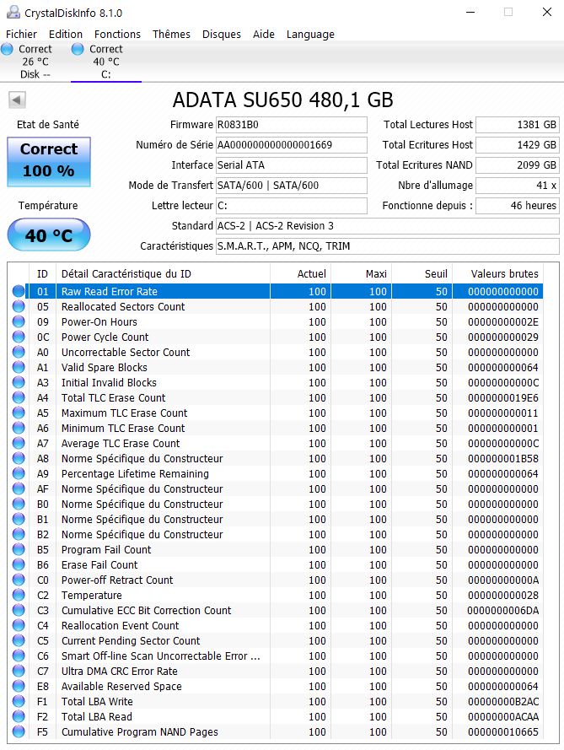Click the Caractéristiques field
The height and width of the screenshot is (750, 564).
pyautogui.click(x=388, y=246)
